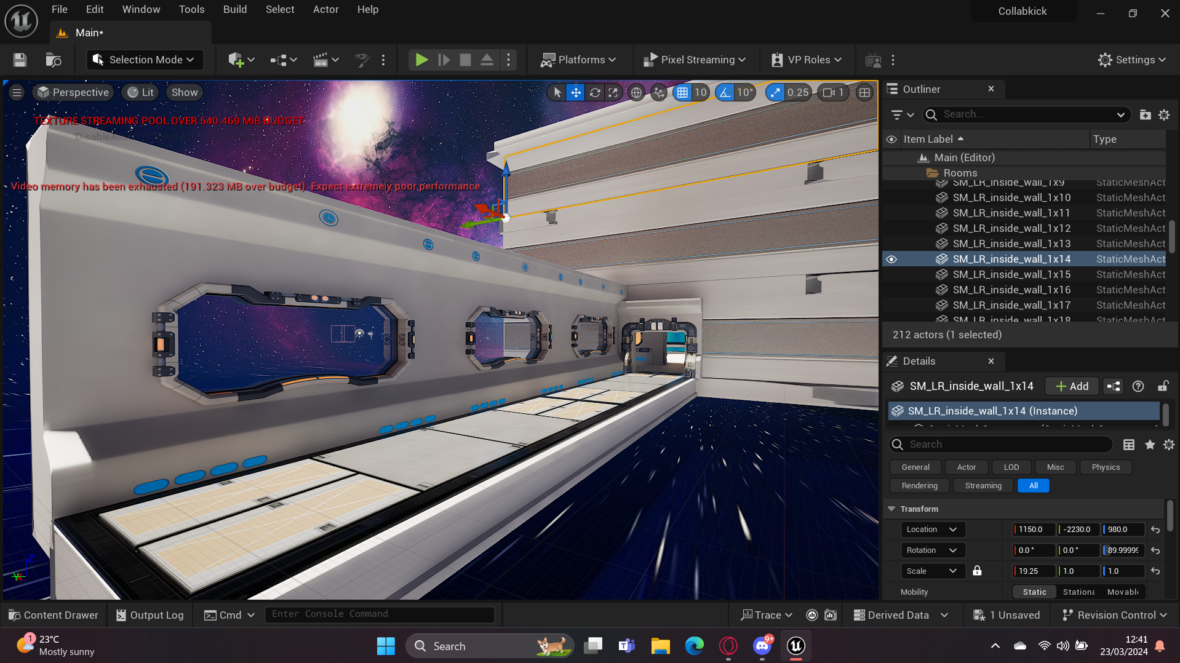Open the Blueprints toolbar icon

(283, 60)
